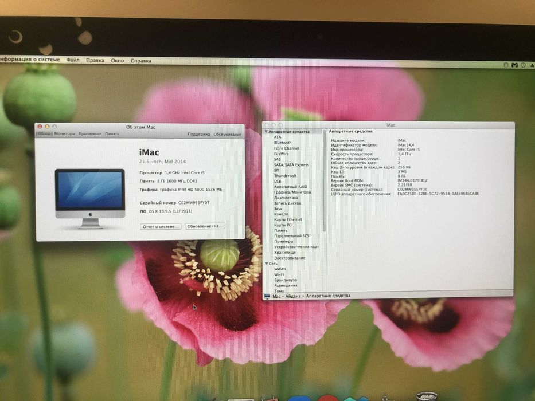Select Wi-Fi under Сеть
The height and width of the screenshot is (401, 535).
coord(279,274)
